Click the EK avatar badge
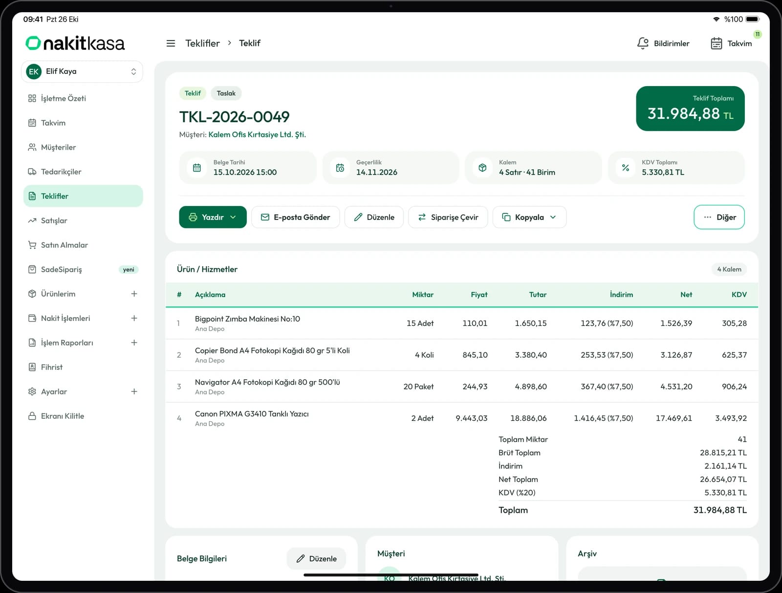The height and width of the screenshot is (593, 782). click(34, 71)
